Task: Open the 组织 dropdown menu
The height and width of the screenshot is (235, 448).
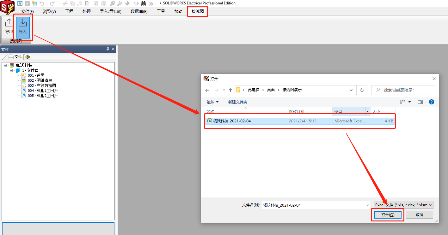Action: 212,102
